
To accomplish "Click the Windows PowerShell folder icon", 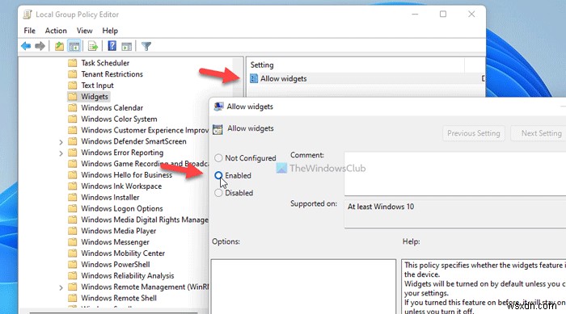I will tap(73, 264).
